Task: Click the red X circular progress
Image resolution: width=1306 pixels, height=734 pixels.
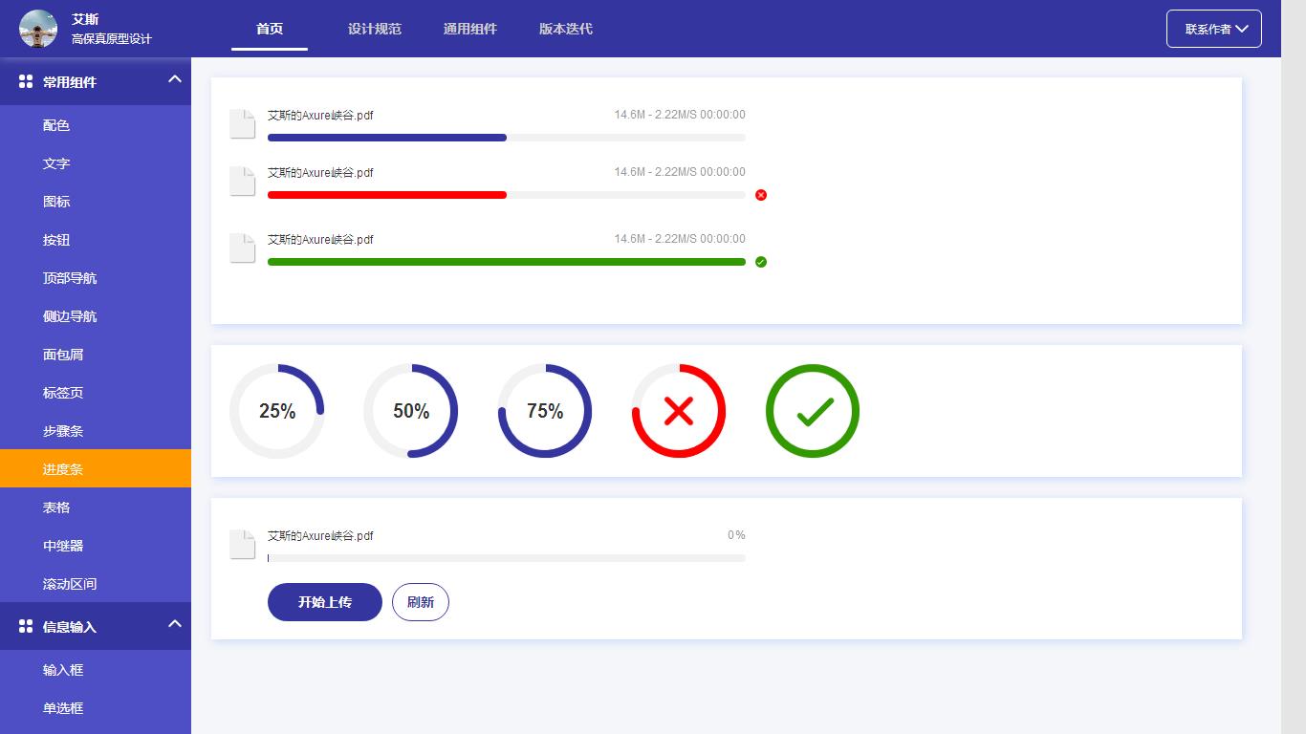Action: (679, 411)
